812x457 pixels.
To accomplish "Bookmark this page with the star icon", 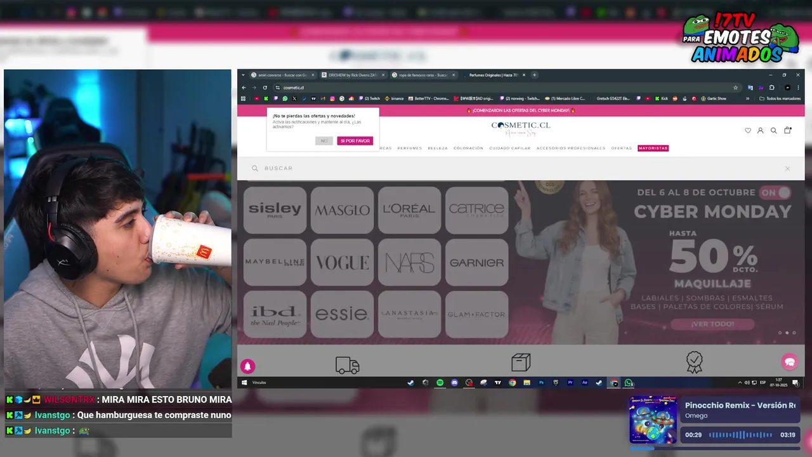I will [x=735, y=88].
